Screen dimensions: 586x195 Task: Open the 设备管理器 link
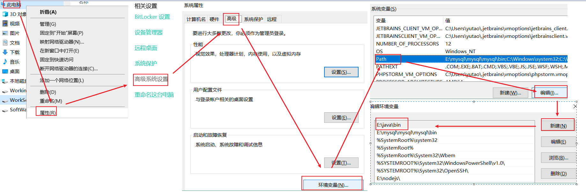pos(149,32)
